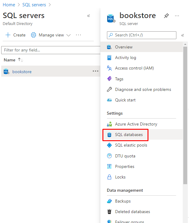This screenshot has height=223, width=189.
Task: Click the purple Tags icon
Action: click(x=109, y=79)
